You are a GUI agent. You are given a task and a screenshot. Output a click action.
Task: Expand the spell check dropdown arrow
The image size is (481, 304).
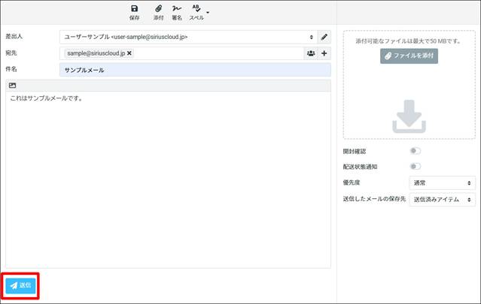pos(208,12)
